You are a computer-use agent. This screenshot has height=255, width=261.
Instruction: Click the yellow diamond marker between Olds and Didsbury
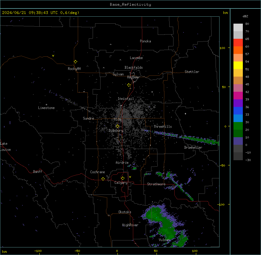pos(118,126)
